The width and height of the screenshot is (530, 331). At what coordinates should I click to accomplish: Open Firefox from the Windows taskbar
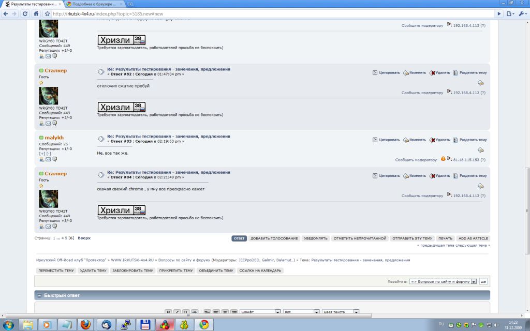coord(85,324)
